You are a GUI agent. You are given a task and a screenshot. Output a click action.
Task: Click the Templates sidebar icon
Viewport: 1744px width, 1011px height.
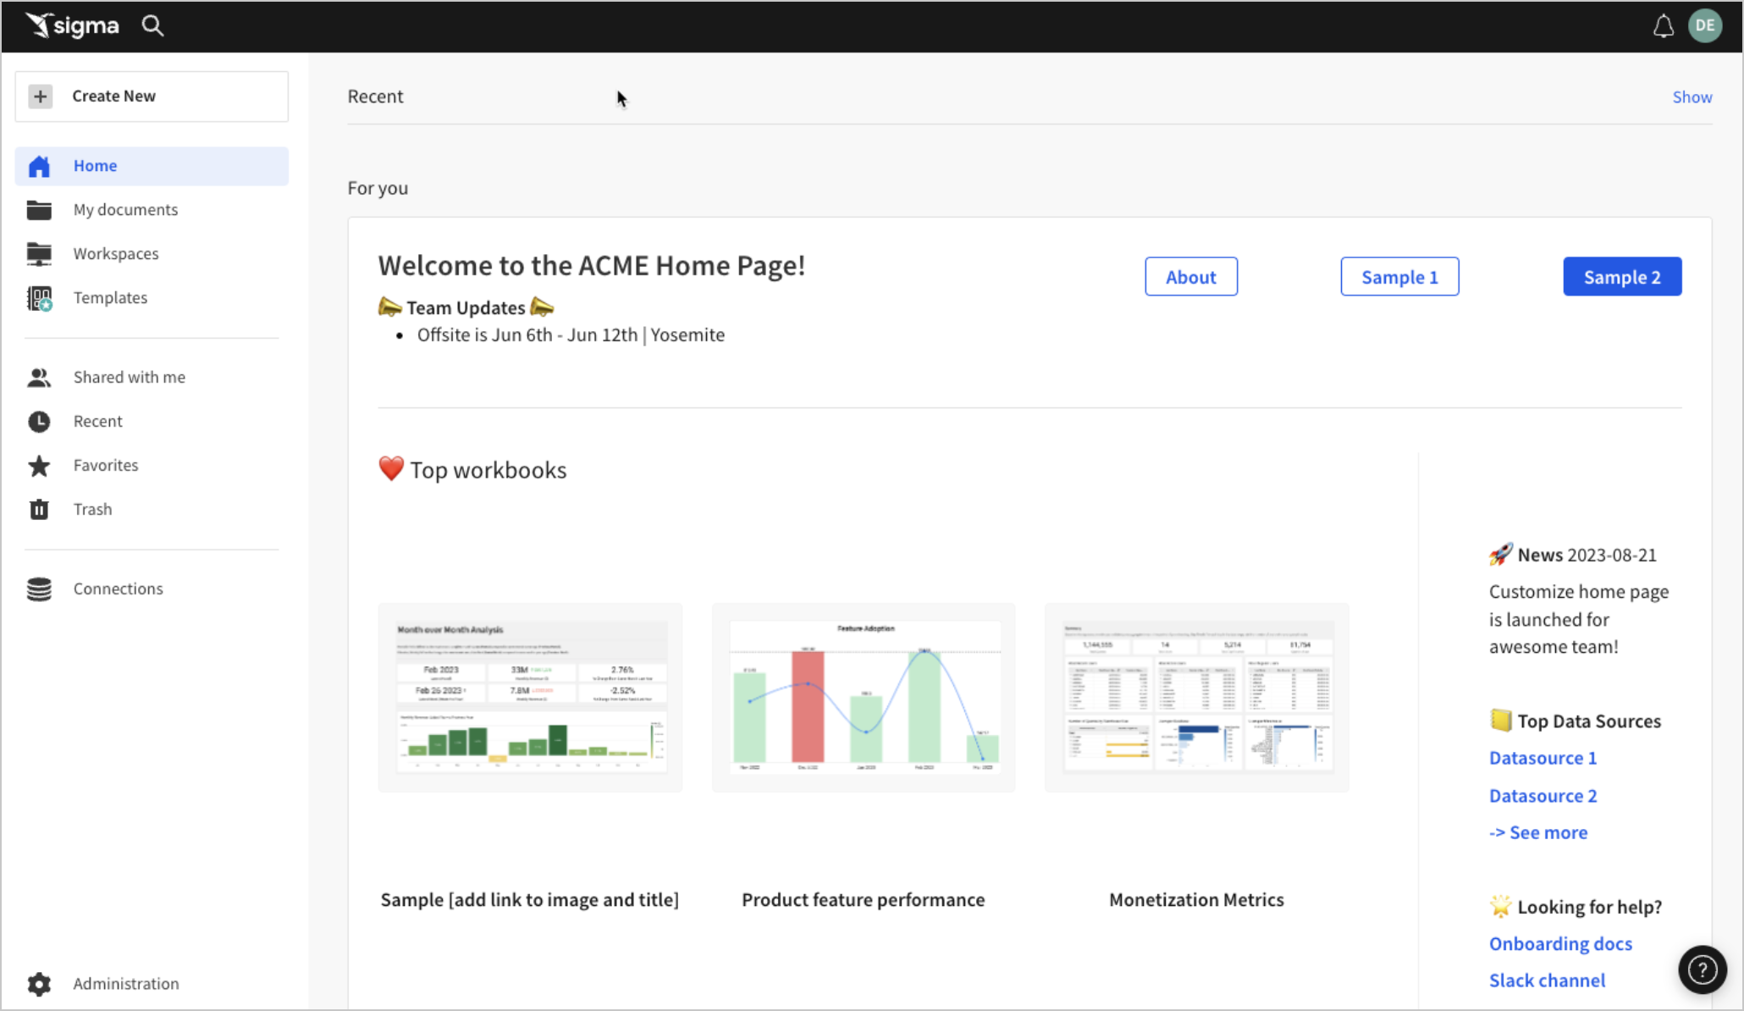pyautogui.click(x=38, y=296)
